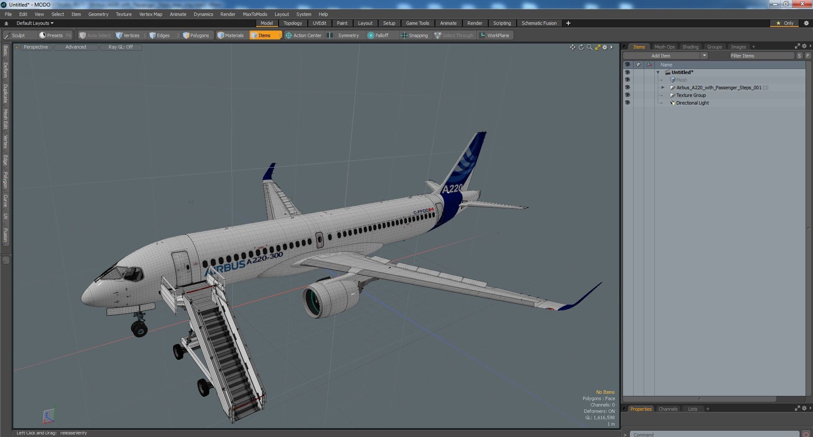
Task: Open the Perspective view type dropdown
Action: tap(36, 47)
